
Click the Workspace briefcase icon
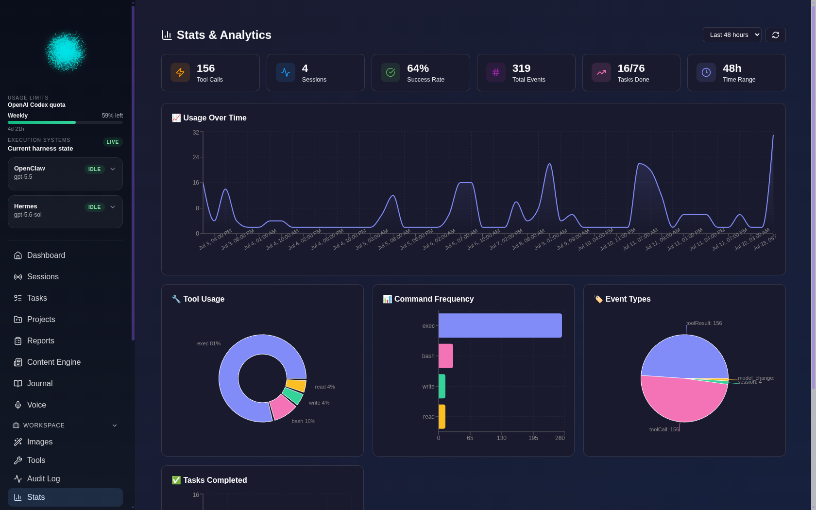(16, 425)
